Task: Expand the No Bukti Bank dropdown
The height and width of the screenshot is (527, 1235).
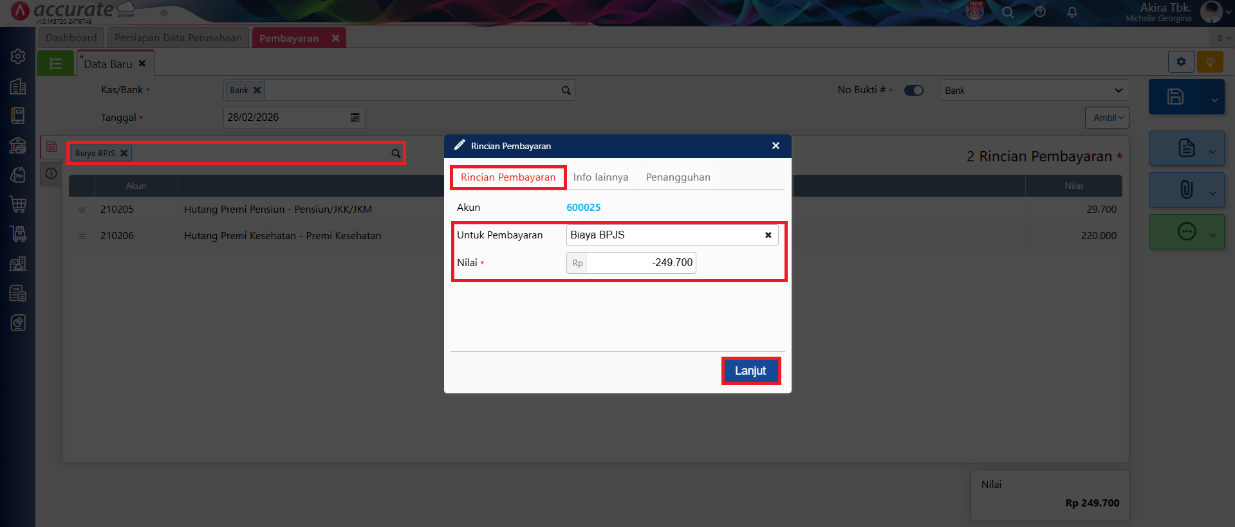Action: coord(1118,91)
